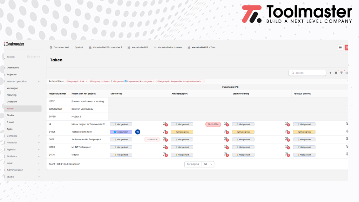
Task: Open Startverklaring comments for M-INT Testproject
Action: click(287, 147)
